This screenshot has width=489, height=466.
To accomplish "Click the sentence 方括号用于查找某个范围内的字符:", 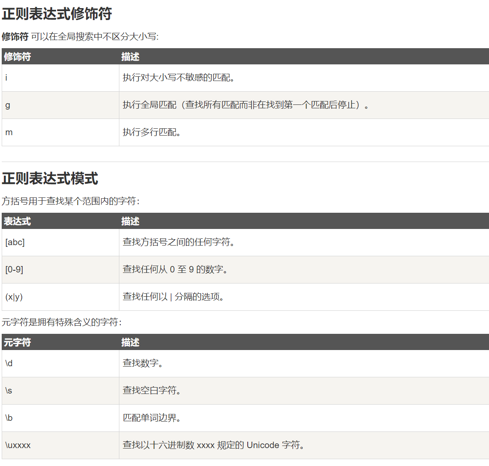I will tap(70, 201).
